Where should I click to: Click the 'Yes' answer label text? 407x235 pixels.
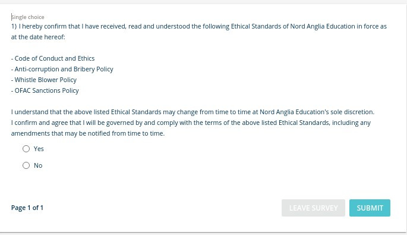39,149
